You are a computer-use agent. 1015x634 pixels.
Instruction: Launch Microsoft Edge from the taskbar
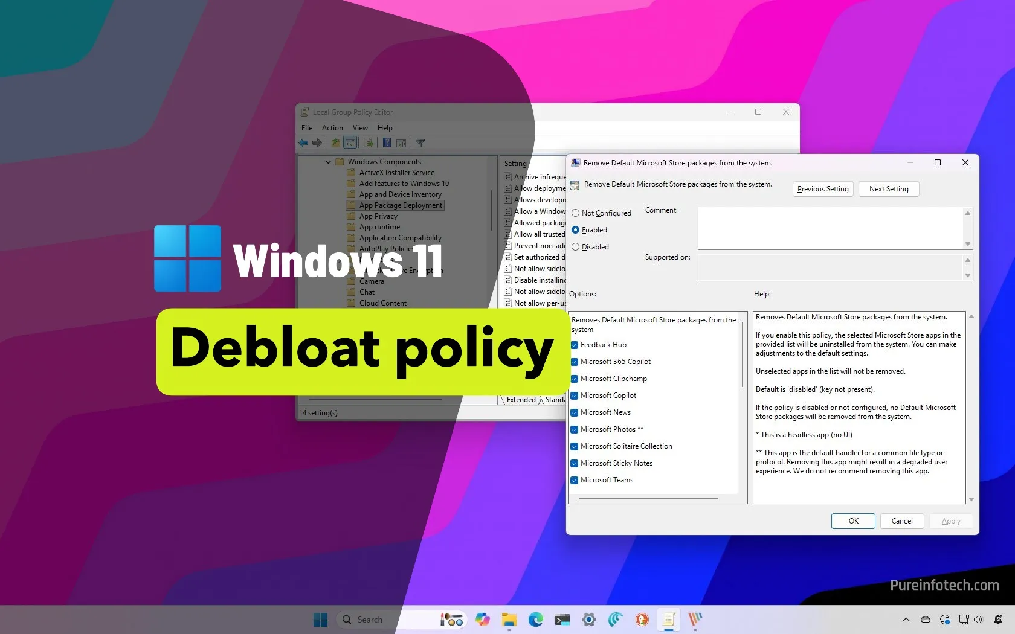point(535,620)
